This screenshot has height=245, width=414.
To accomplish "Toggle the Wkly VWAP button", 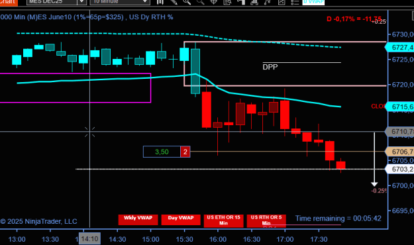I will click(138, 220).
